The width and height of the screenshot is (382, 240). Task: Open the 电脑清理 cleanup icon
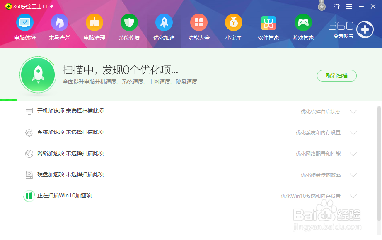click(94, 22)
